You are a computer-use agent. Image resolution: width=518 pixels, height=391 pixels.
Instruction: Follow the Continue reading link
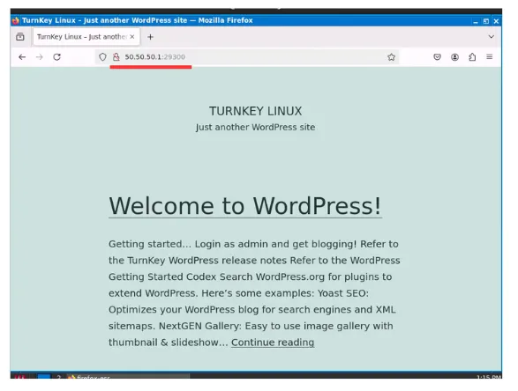coord(273,343)
